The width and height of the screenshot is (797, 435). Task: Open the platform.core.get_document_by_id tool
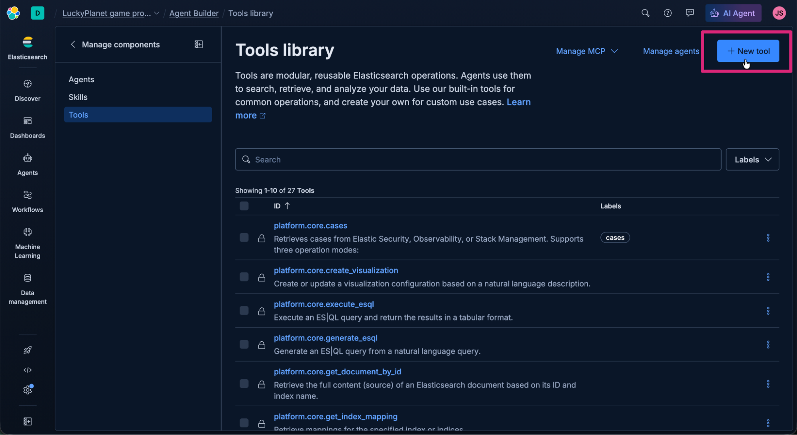click(x=337, y=372)
